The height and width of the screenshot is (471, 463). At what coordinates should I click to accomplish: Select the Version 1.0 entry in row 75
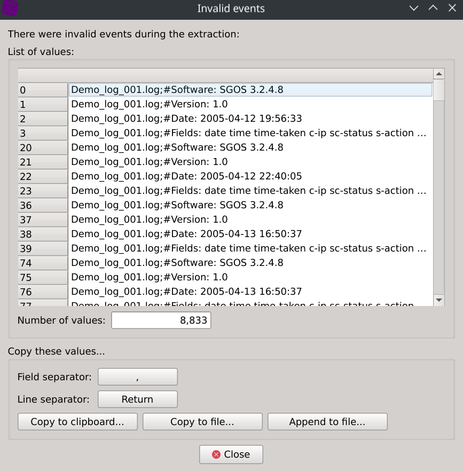point(150,277)
